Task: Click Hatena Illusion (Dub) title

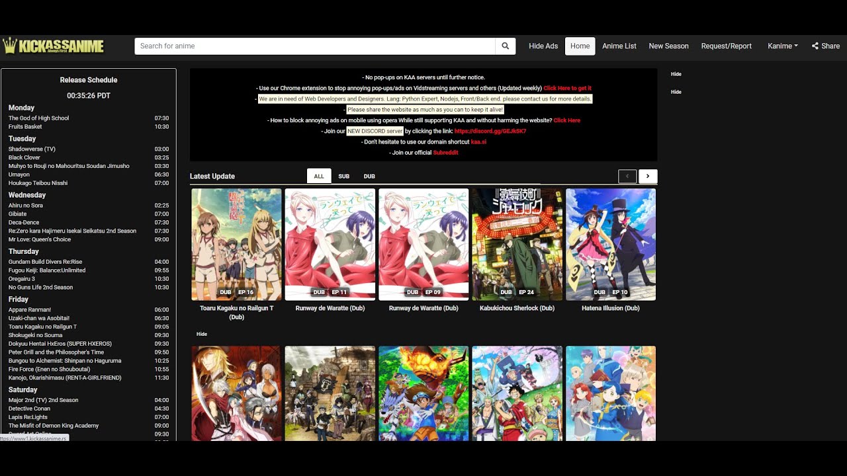Action: coord(611,308)
